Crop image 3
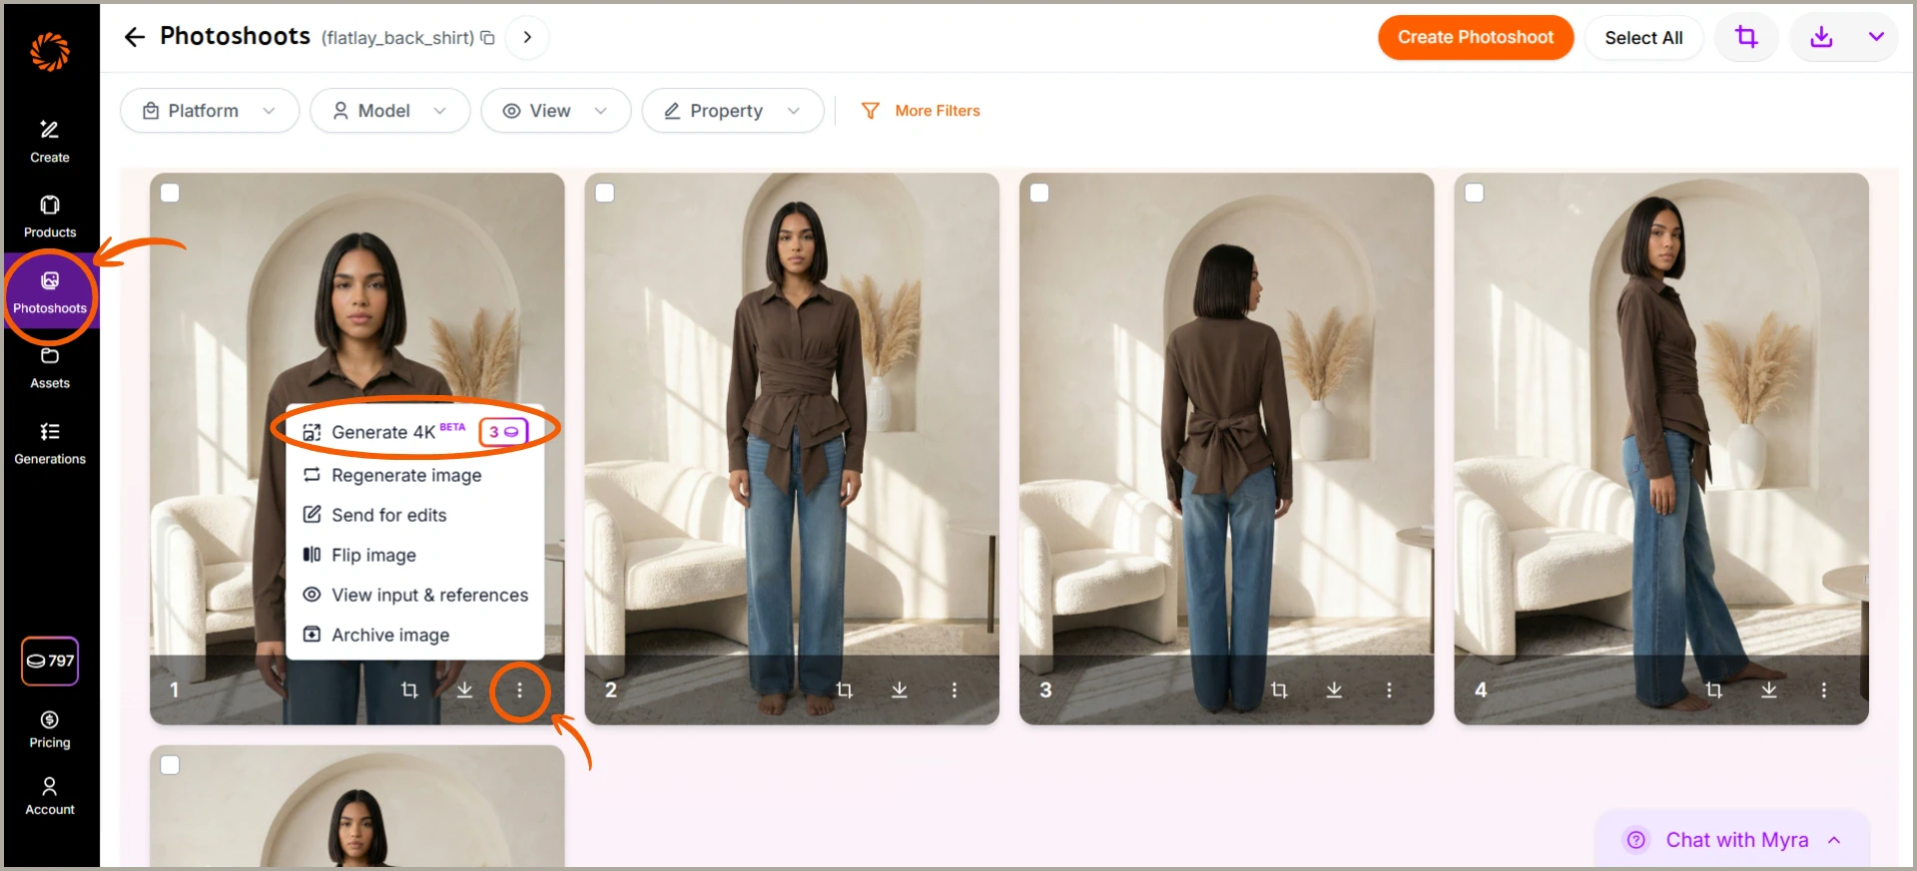Screen dimensions: 1917x871 coord(1279,690)
